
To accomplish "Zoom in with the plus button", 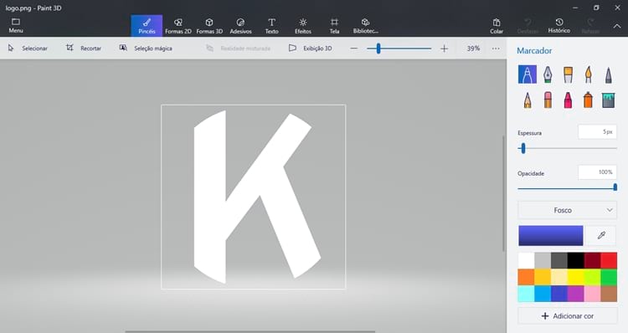I will tap(444, 49).
